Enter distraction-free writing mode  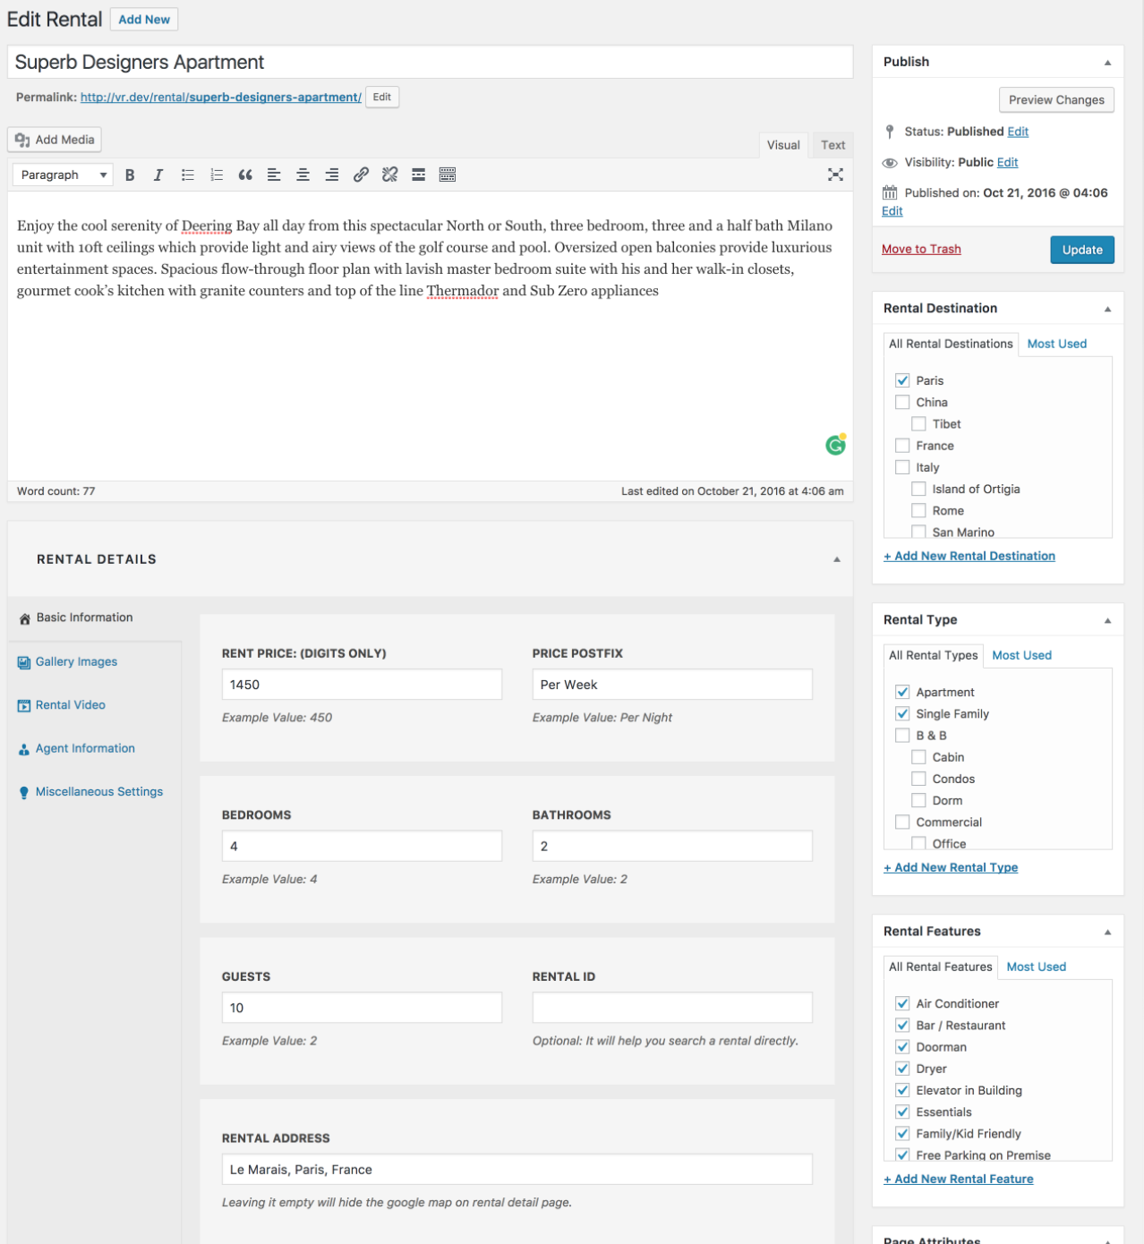pyautogui.click(x=835, y=175)
